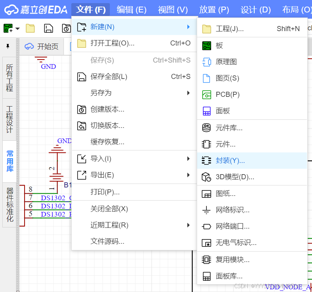Click the switch-version icon beside 切换版本

coord(81,126)
